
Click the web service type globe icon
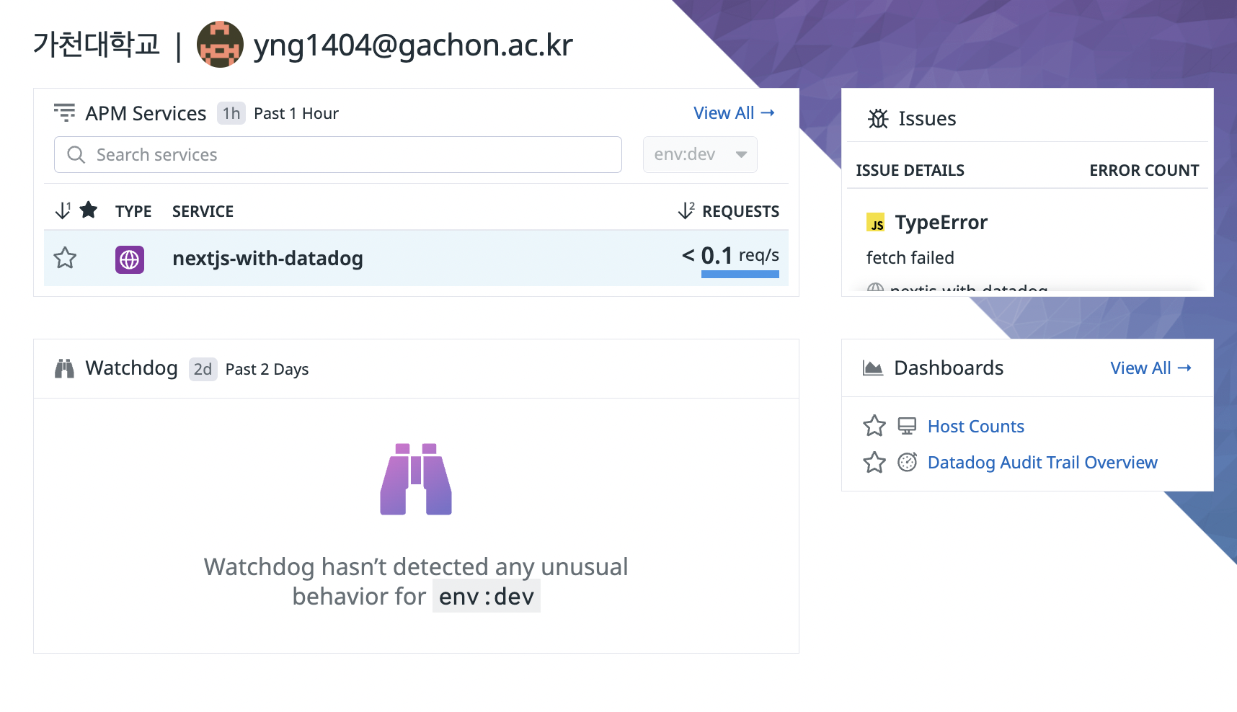click(x=130, y=259)
